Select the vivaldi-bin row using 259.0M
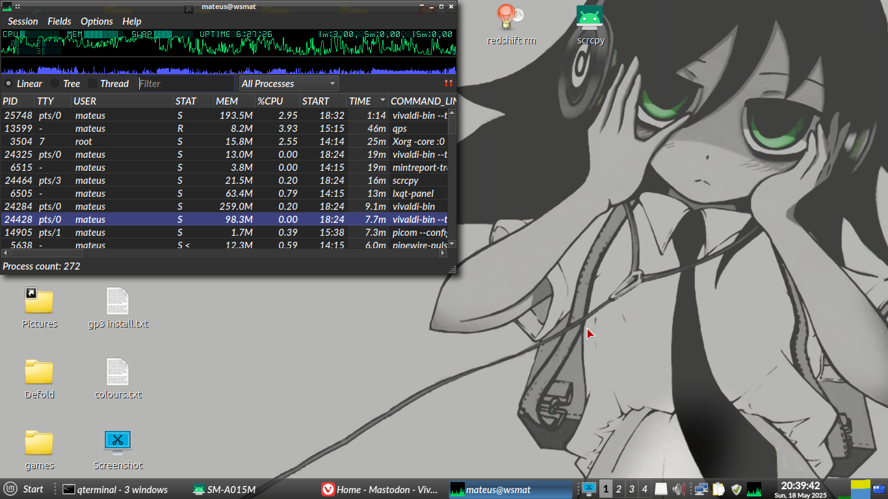The width and height of the screenshot is (888, 499). 224,206
